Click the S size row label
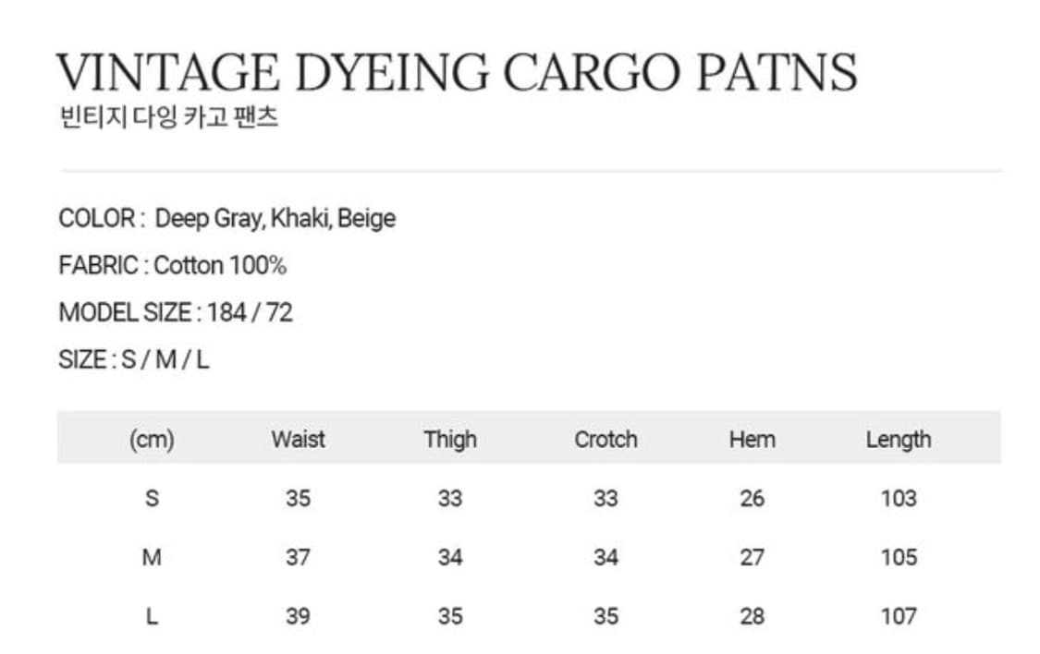 click(152, 499)
